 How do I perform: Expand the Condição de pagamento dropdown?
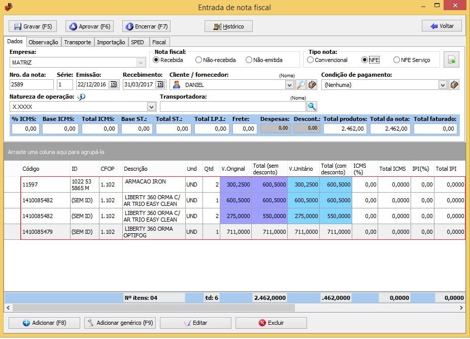point(443,85)
